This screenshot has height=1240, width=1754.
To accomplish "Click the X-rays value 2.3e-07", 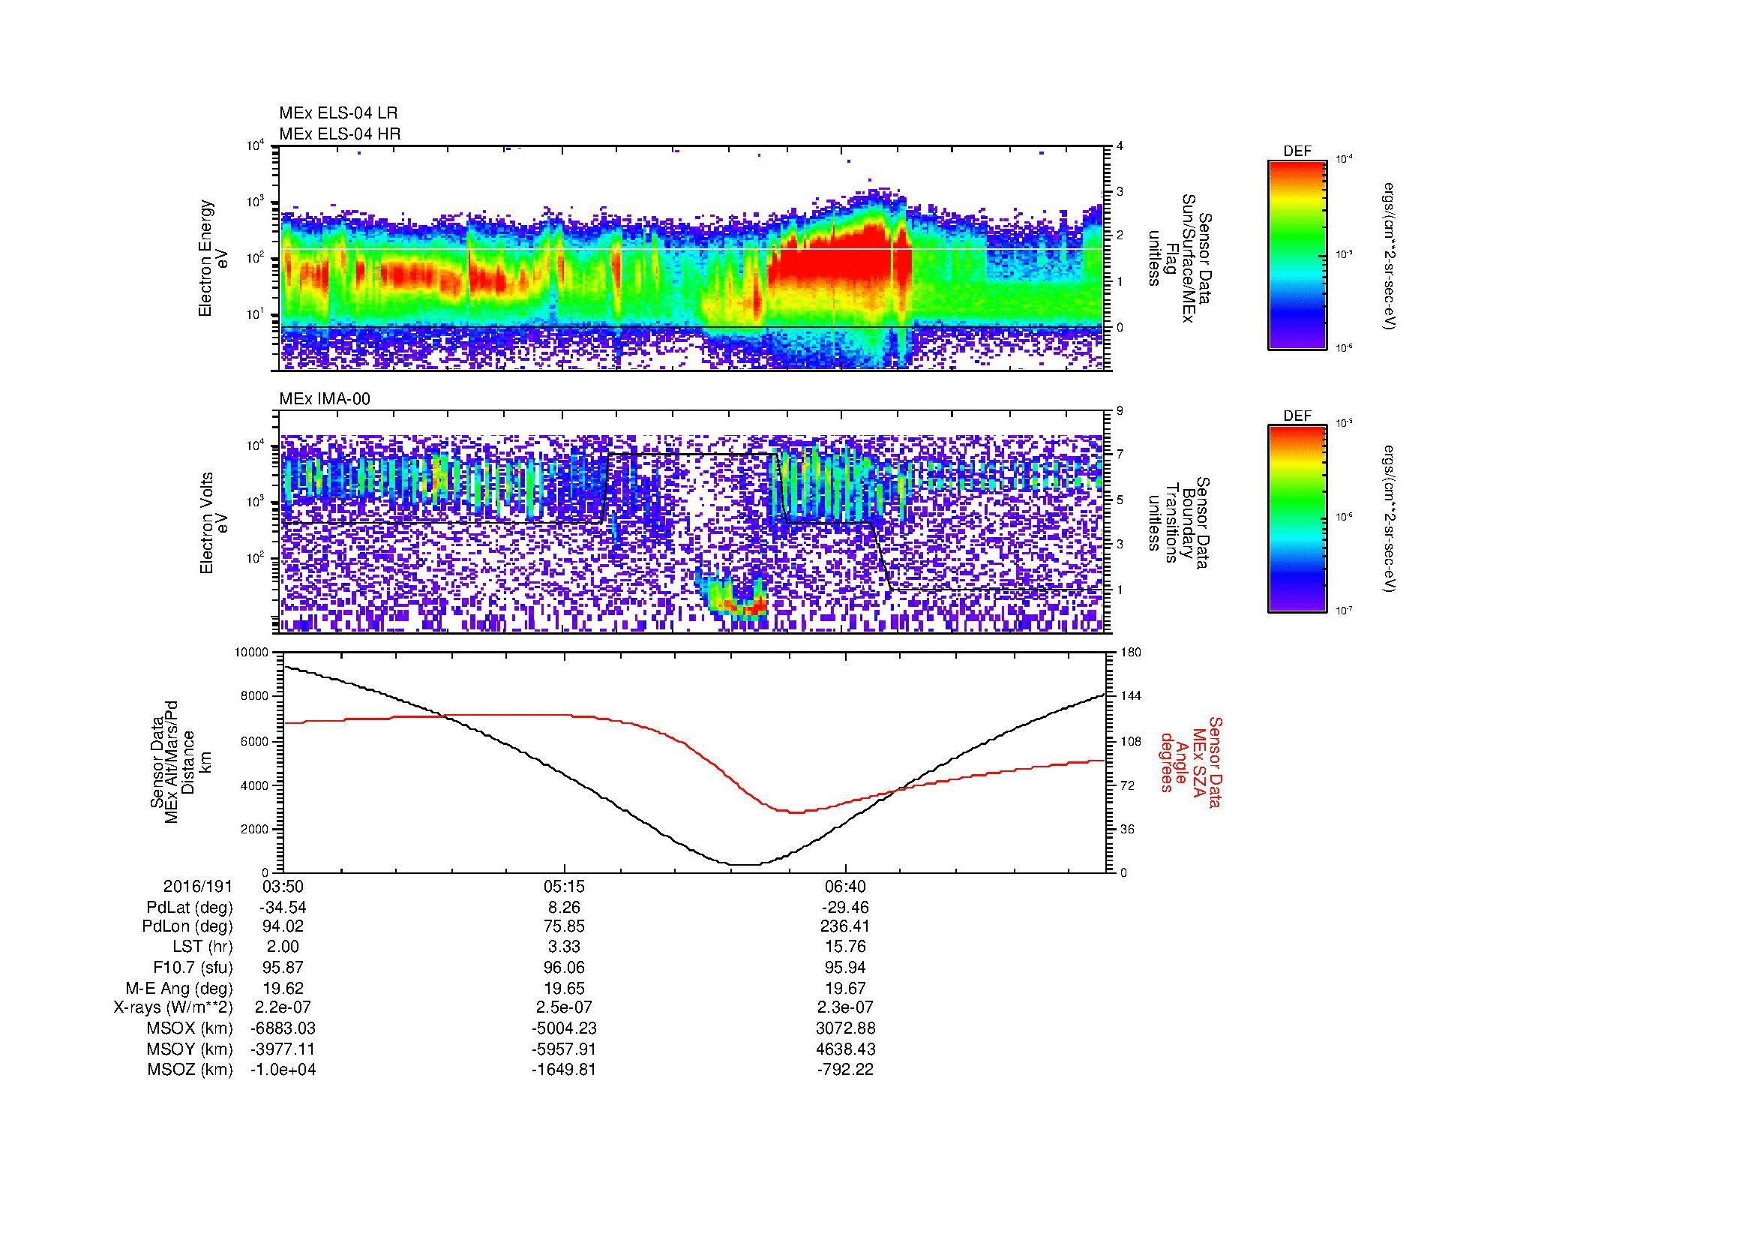I will tap(846, 1007).
